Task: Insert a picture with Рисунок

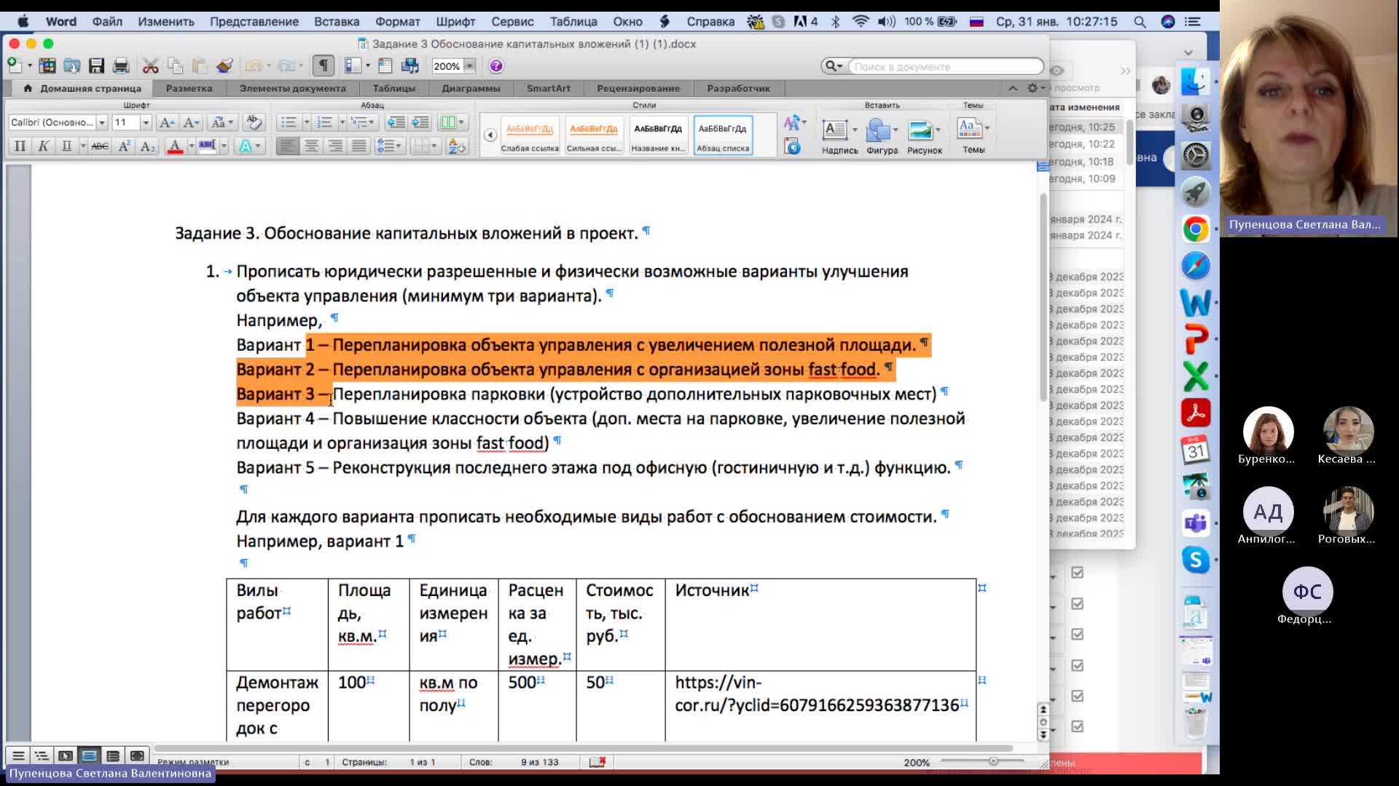Action: (x=924, y=137)
